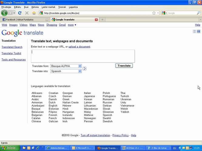This screenshot has width=202, height=151.
Task: Open the Translate into Spanish dropdown
Action: (x=66, y=71)
